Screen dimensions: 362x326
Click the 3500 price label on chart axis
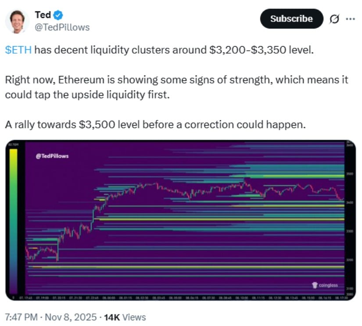(350, 174)
